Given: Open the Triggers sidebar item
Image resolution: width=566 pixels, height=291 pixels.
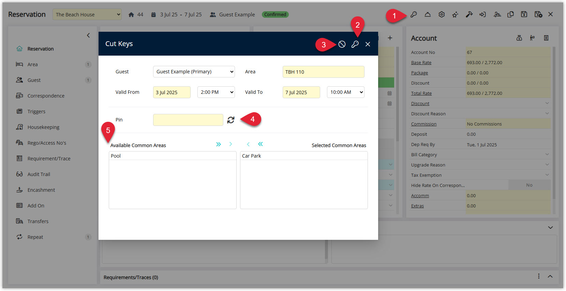Looking at the screenshot, I should click(x=36, y=112).
